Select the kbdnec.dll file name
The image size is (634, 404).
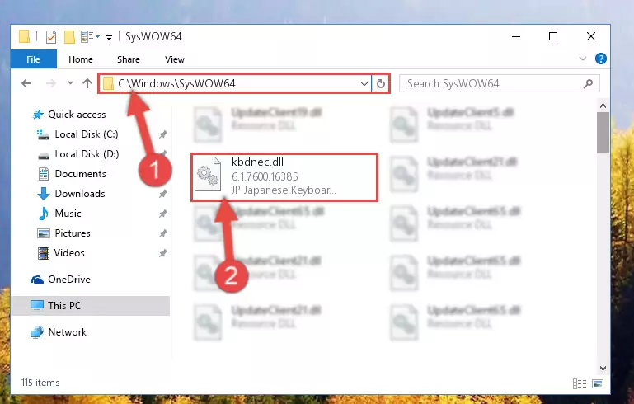coord(257,162)
